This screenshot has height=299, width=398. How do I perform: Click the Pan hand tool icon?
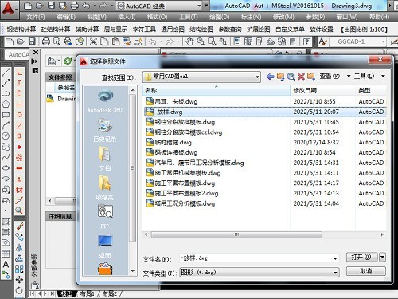(x=189, y=41)
